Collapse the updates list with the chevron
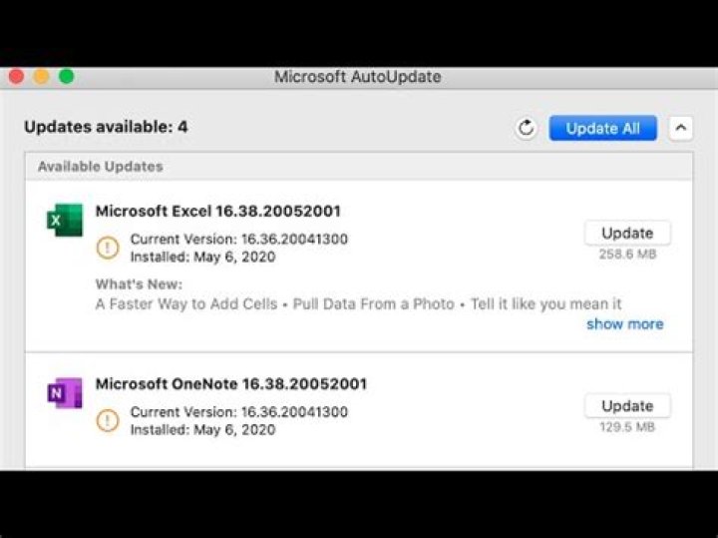This screenshot has width=718, height=538. click(x=680, y=128)
